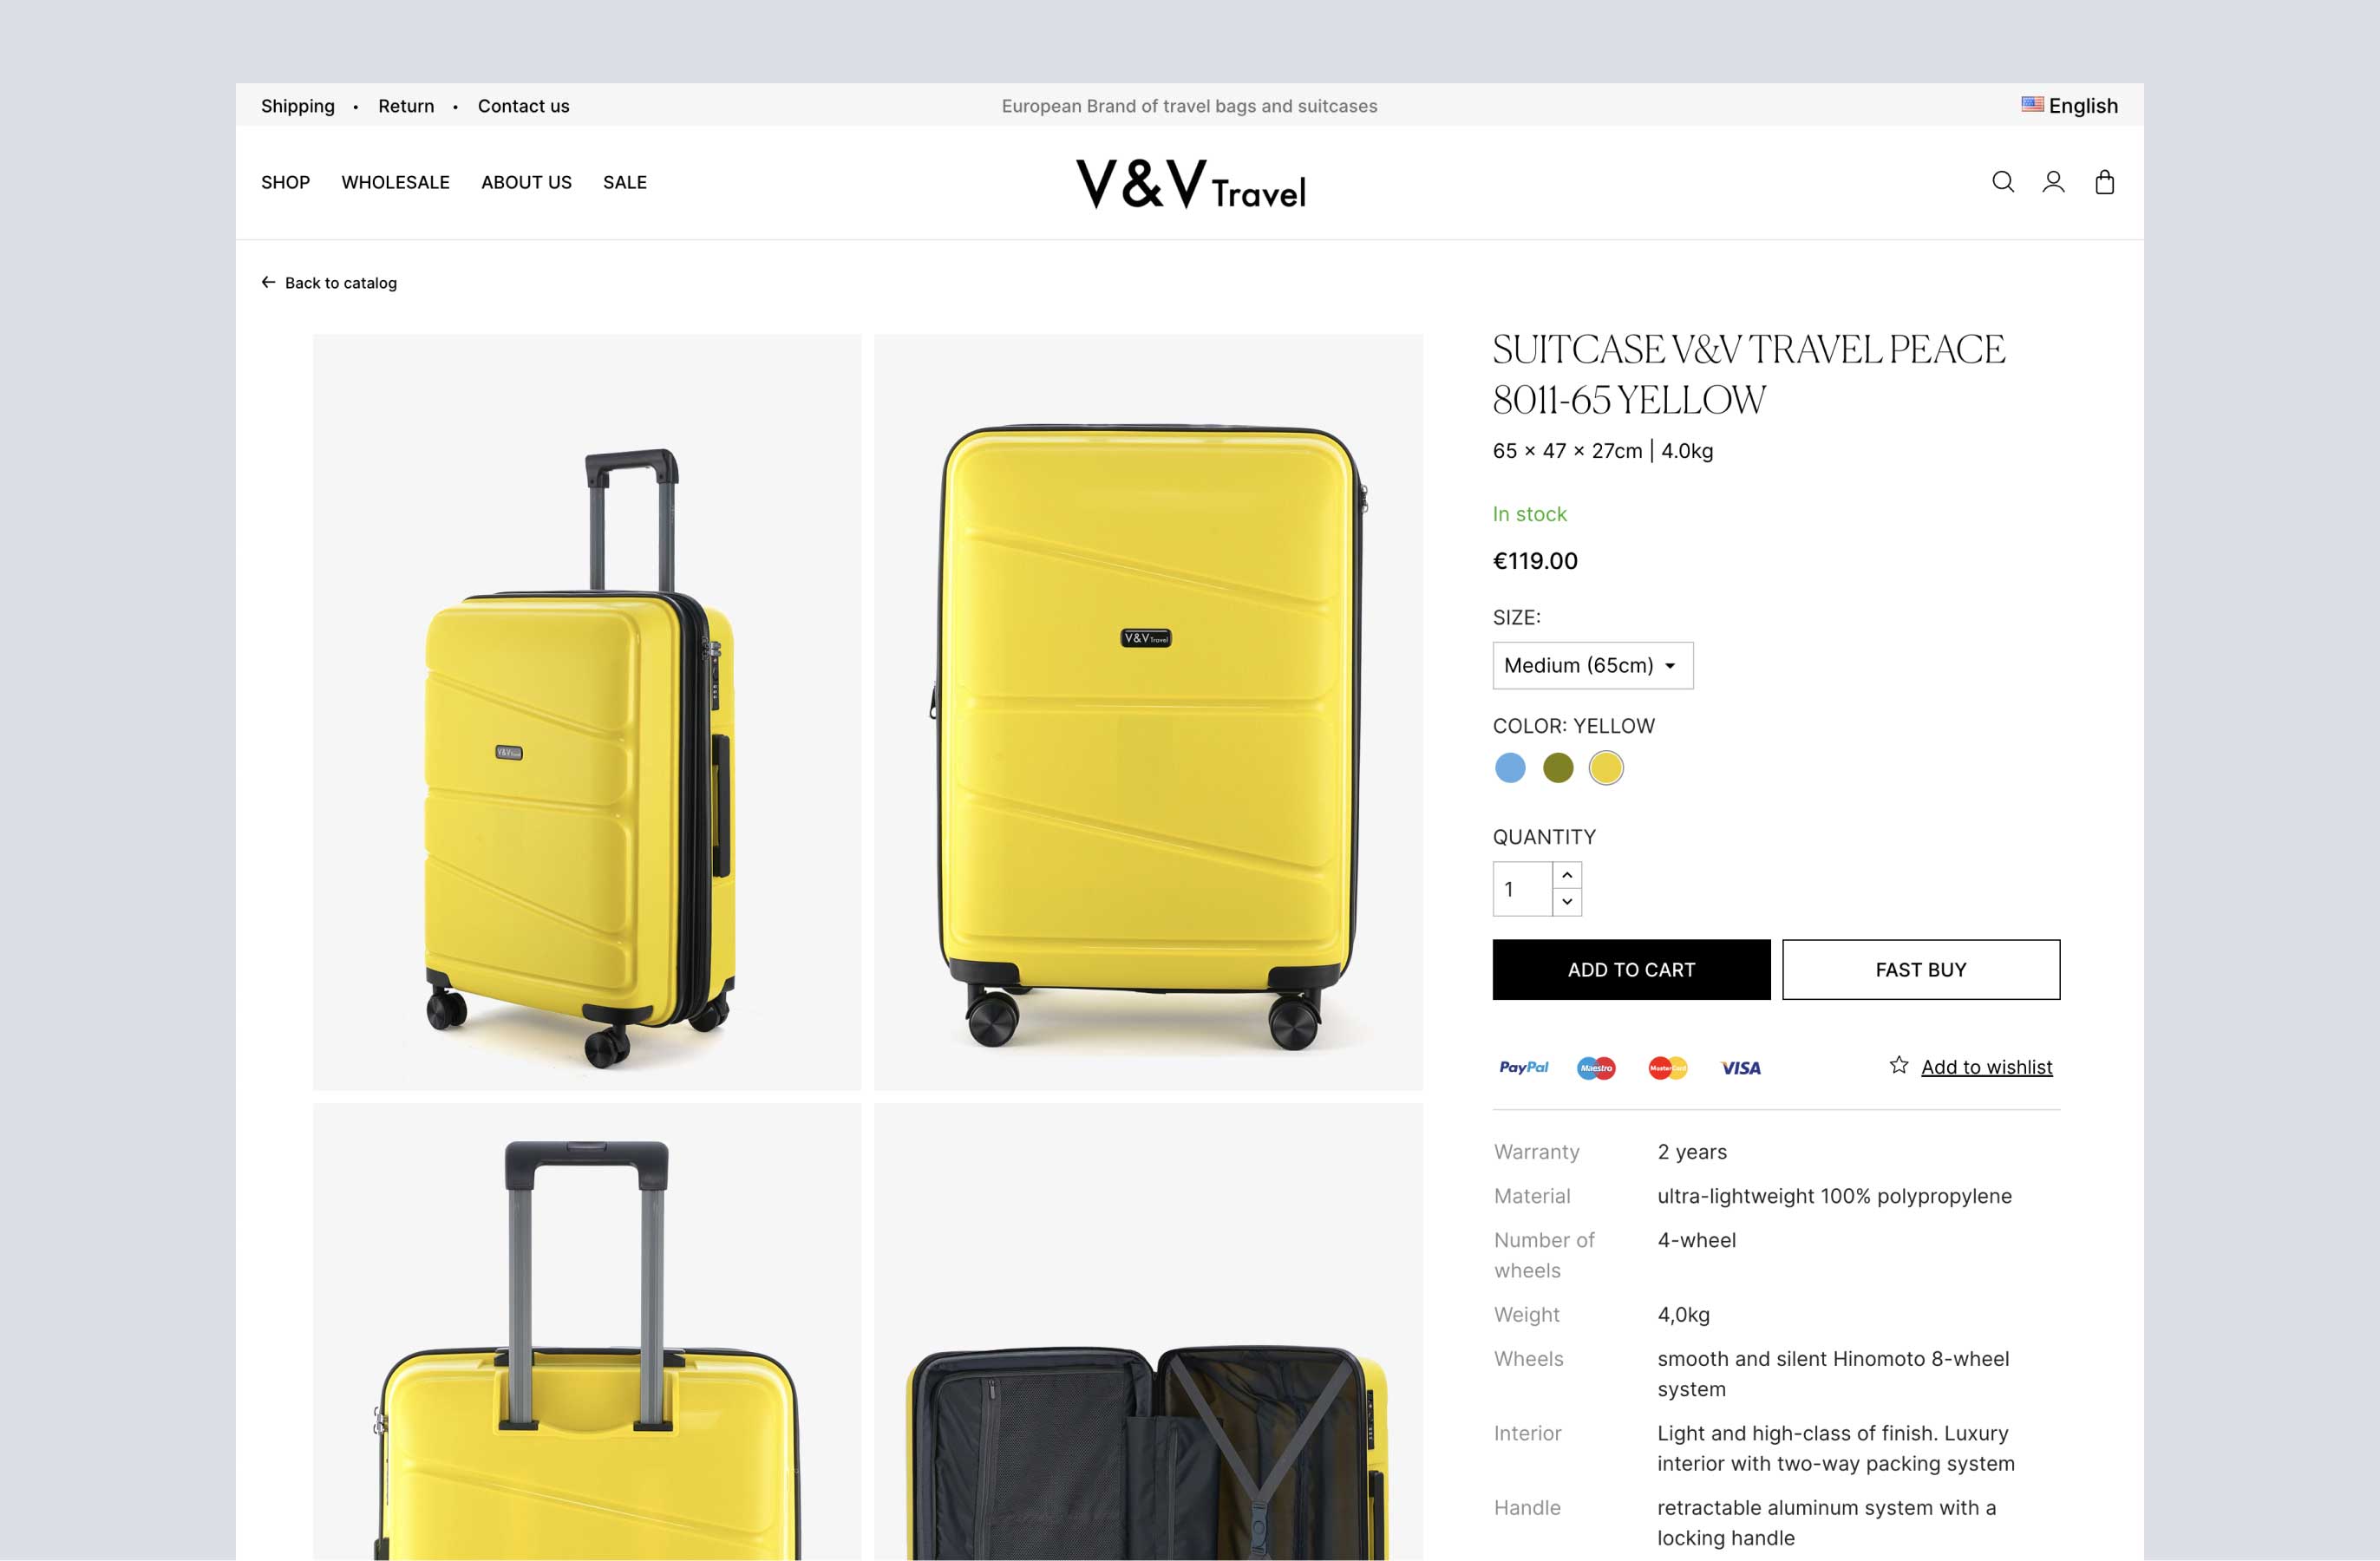2380x1561 pixels.
Task: Click the PayPal payment icon
Action: [1523, 1067]
